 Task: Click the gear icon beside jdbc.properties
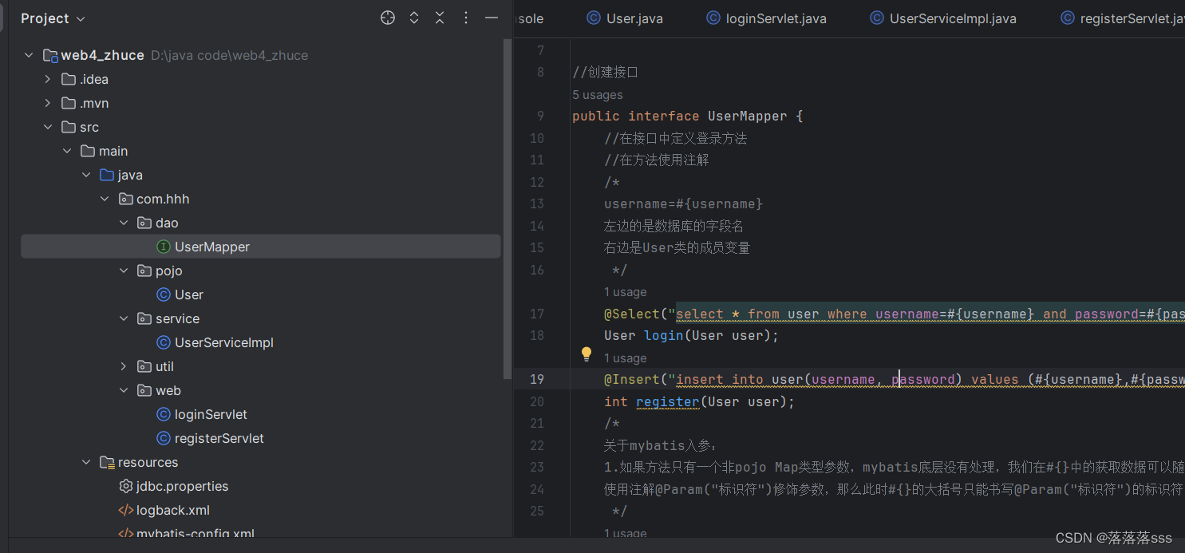click(125, 486)
